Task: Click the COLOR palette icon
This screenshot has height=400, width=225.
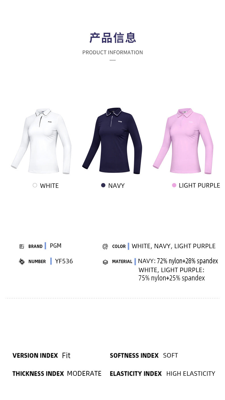Action: [105, 247]
